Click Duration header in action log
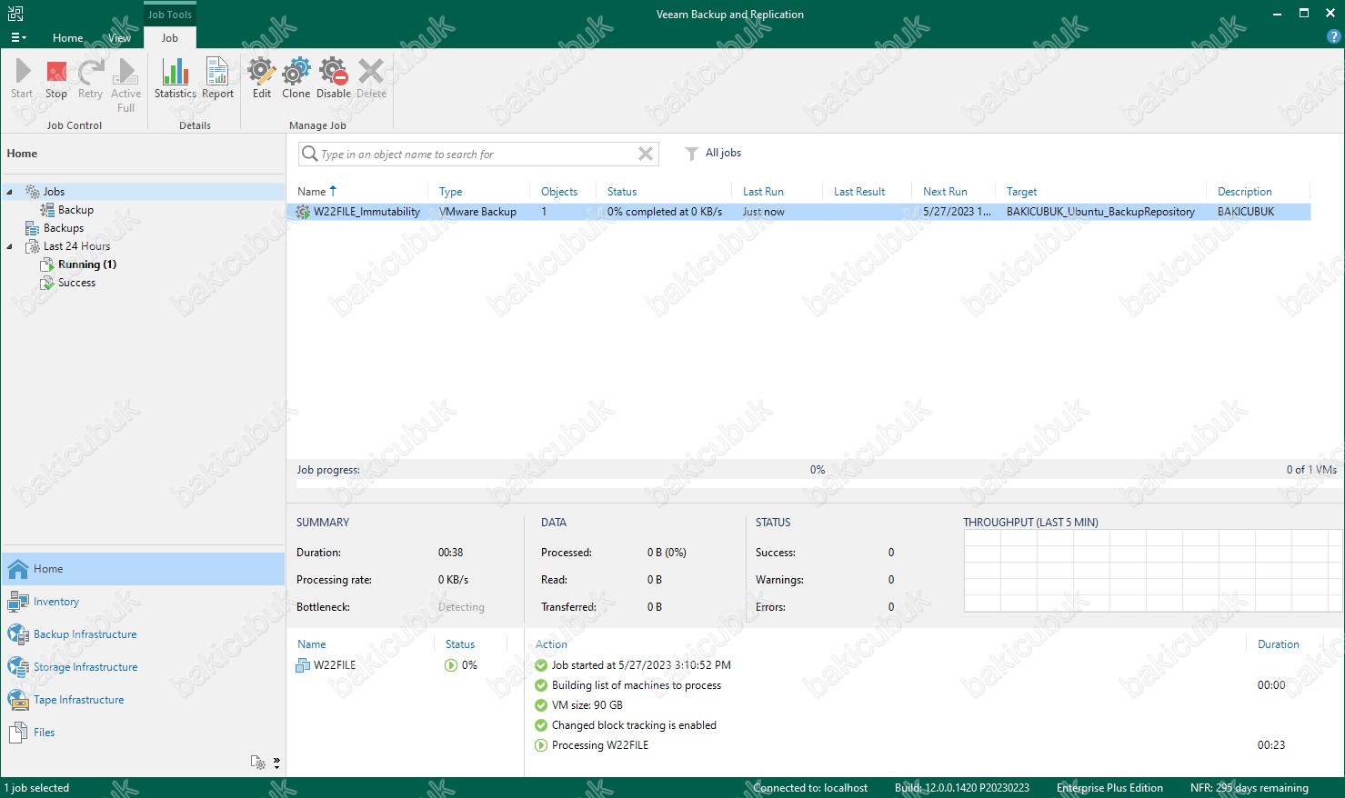This screenshot has width=1345, height=798. pos(1278,644)
